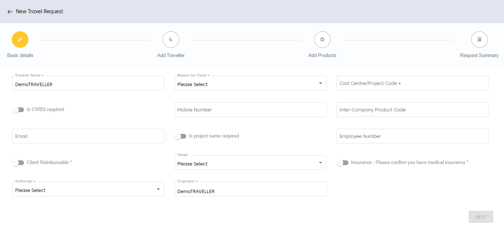Select the Basic details pencil step icon
The image size is (504, 228).
tap(20, 39)
